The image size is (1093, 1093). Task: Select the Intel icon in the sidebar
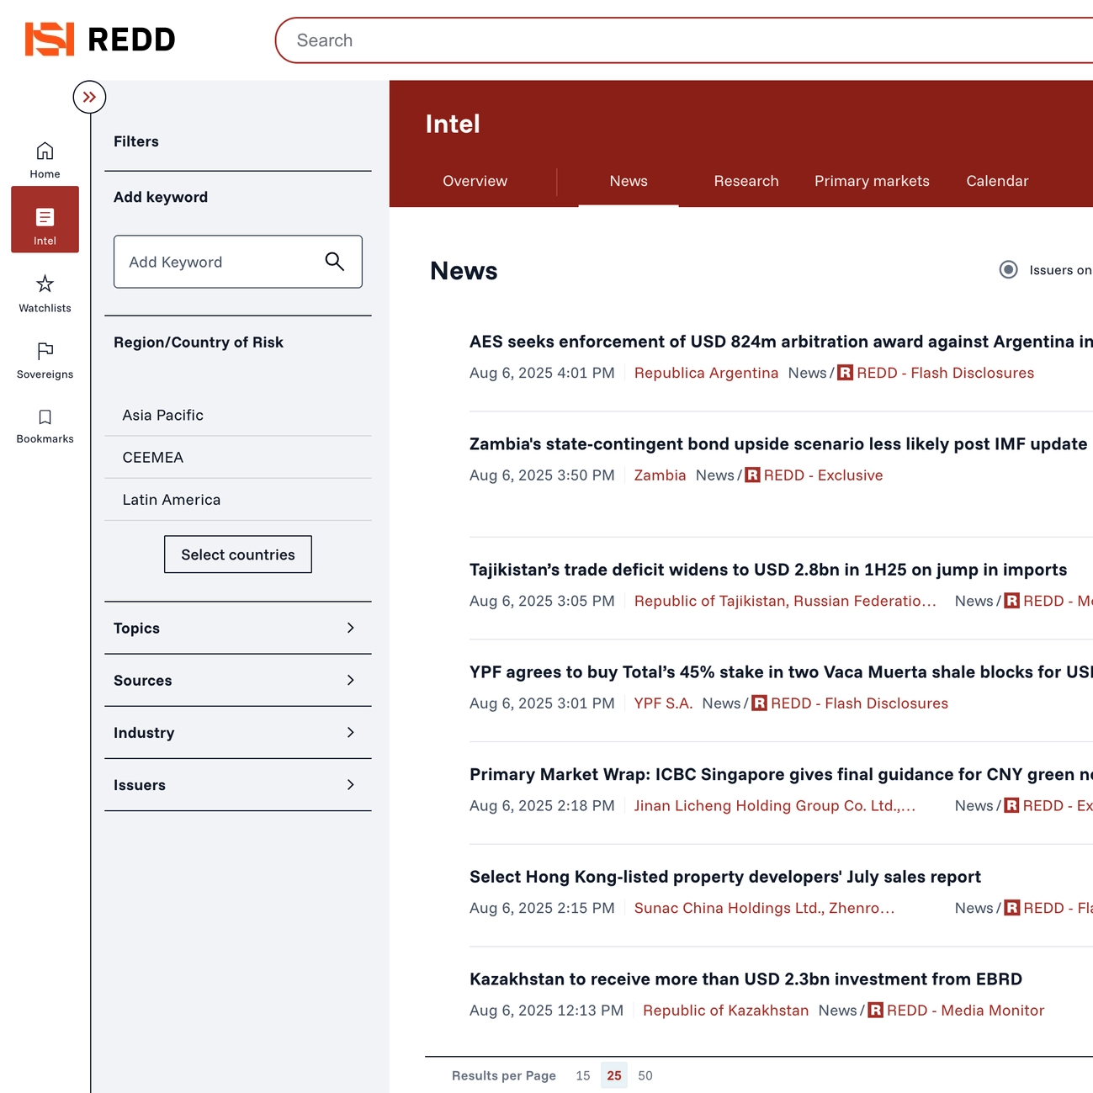(x=45, y=220)
